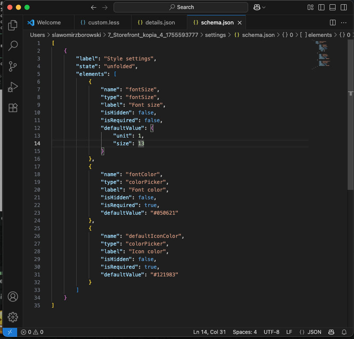
Task: Open the Extensions view
Action: (x=13, y=108)
